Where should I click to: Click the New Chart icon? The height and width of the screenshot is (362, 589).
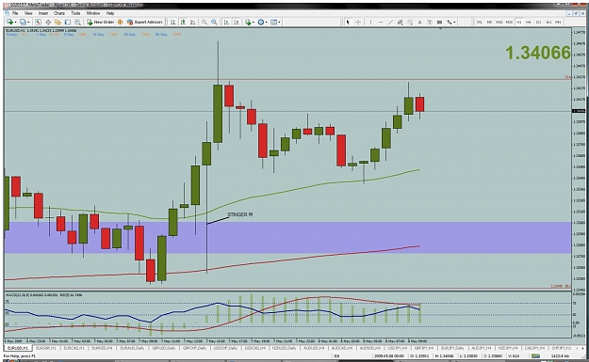(x=9, y=23)
